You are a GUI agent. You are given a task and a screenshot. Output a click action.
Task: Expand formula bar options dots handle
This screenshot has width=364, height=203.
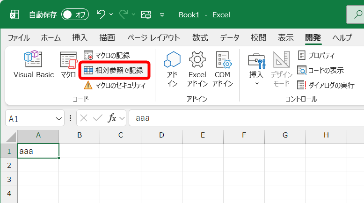tap(70, 118)
